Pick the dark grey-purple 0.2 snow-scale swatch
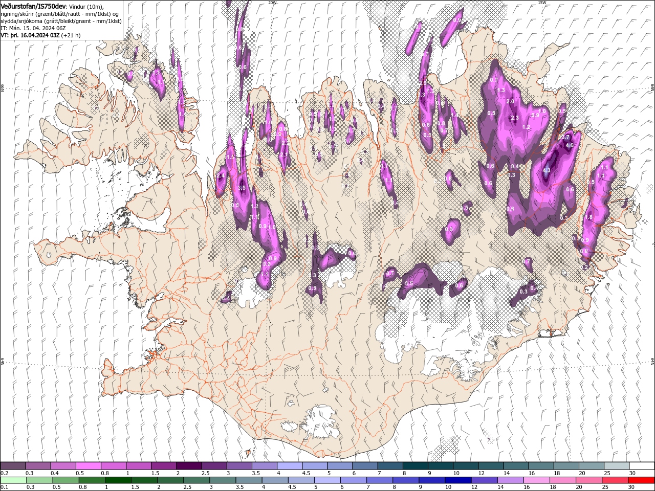Image resolution: width=655 pixels, height=491 pixels. (x=13, y=466)
